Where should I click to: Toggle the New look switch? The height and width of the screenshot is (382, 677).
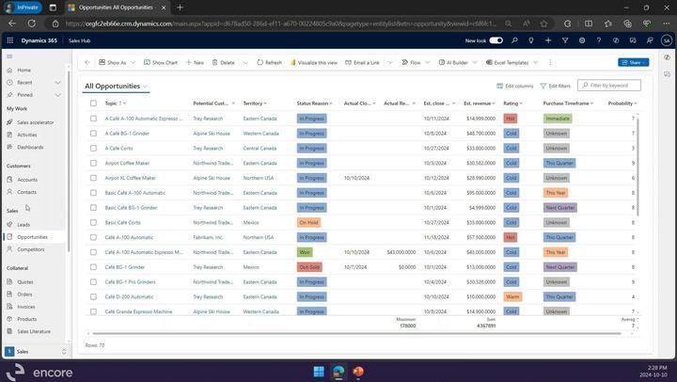tap(496, 40)
